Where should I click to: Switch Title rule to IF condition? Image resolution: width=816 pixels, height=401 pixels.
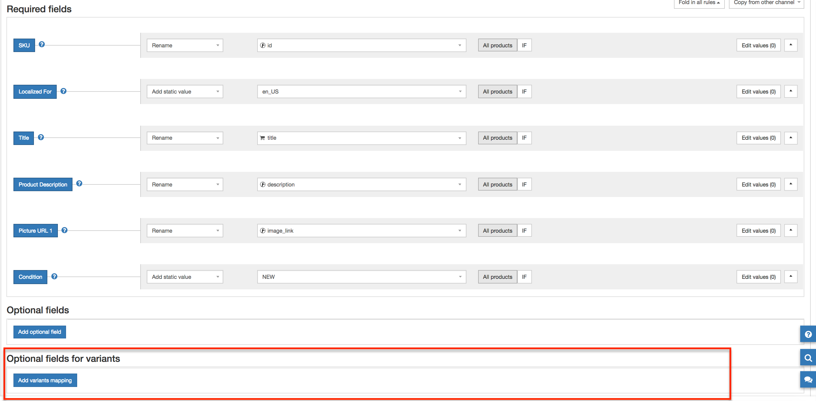click(524, 138)
